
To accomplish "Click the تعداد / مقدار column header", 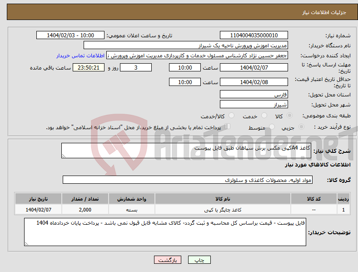I will point(85,199).
